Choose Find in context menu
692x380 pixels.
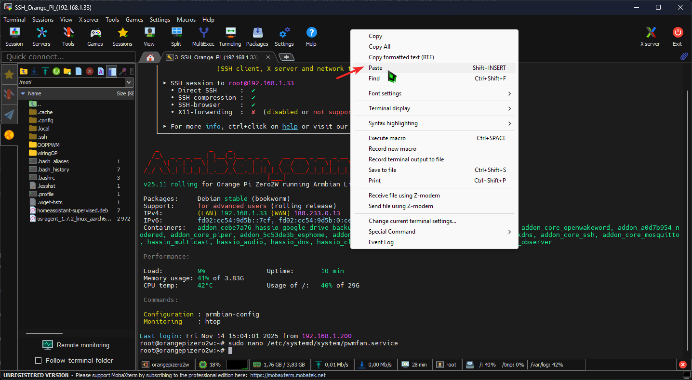click(434, 79)
